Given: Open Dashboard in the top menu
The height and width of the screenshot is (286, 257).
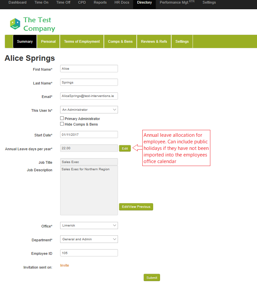Looking at the screenshot, I should (x=17, y=3).
